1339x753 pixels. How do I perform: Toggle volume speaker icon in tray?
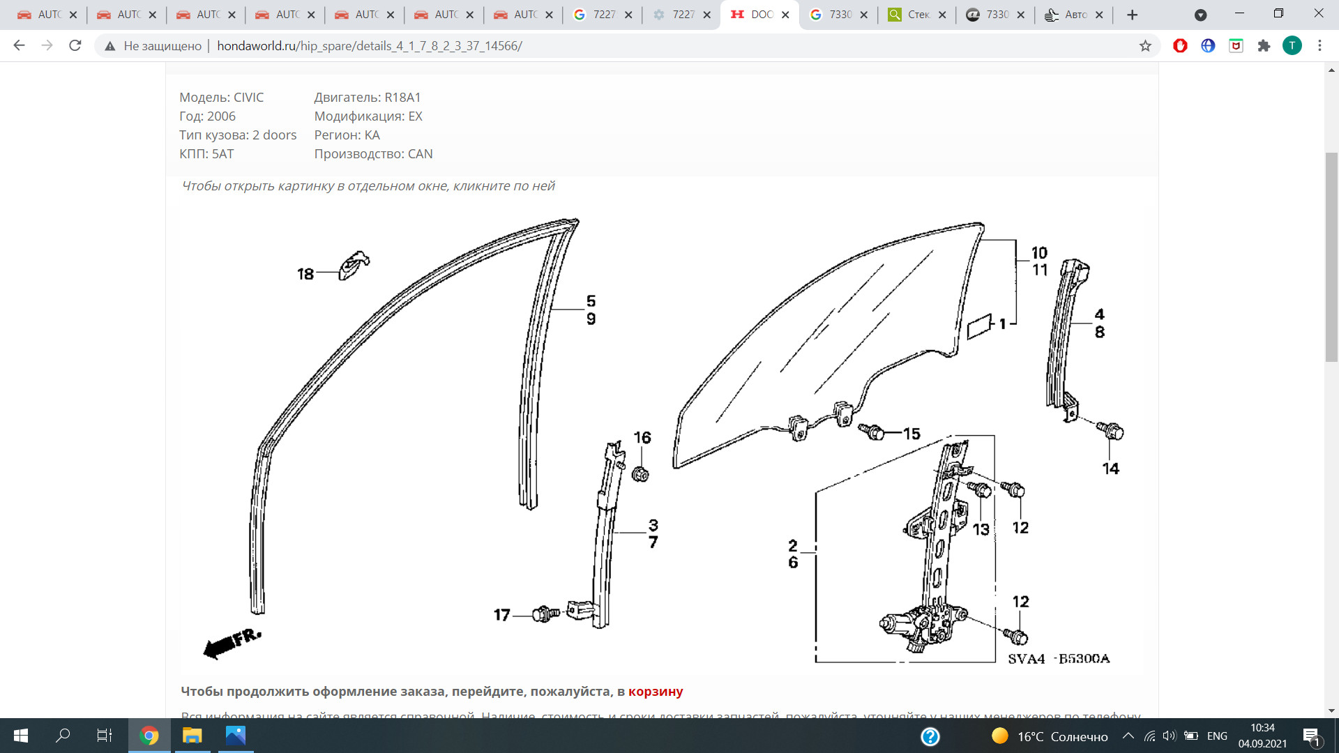tap(1170, 736)
